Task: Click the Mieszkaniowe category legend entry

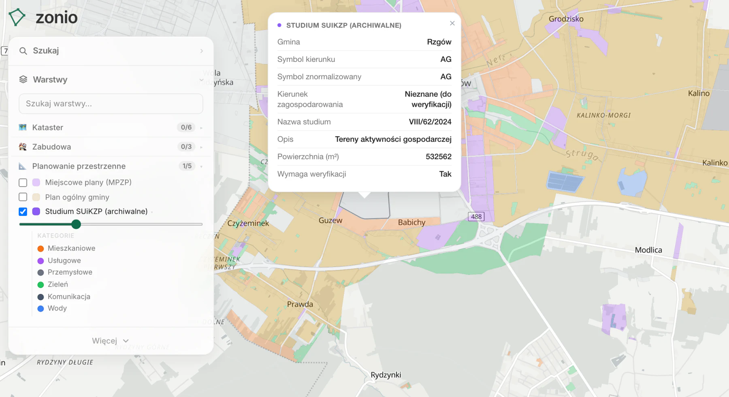Action: [66, 248]
